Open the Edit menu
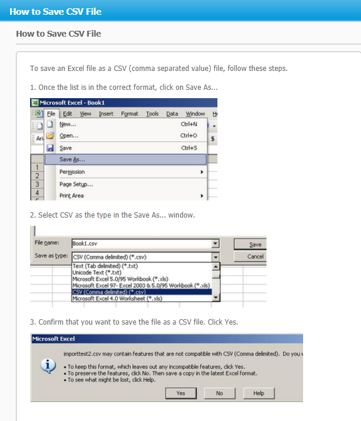Viewport: 361px width, 421px height. click(x=67, y=114)
